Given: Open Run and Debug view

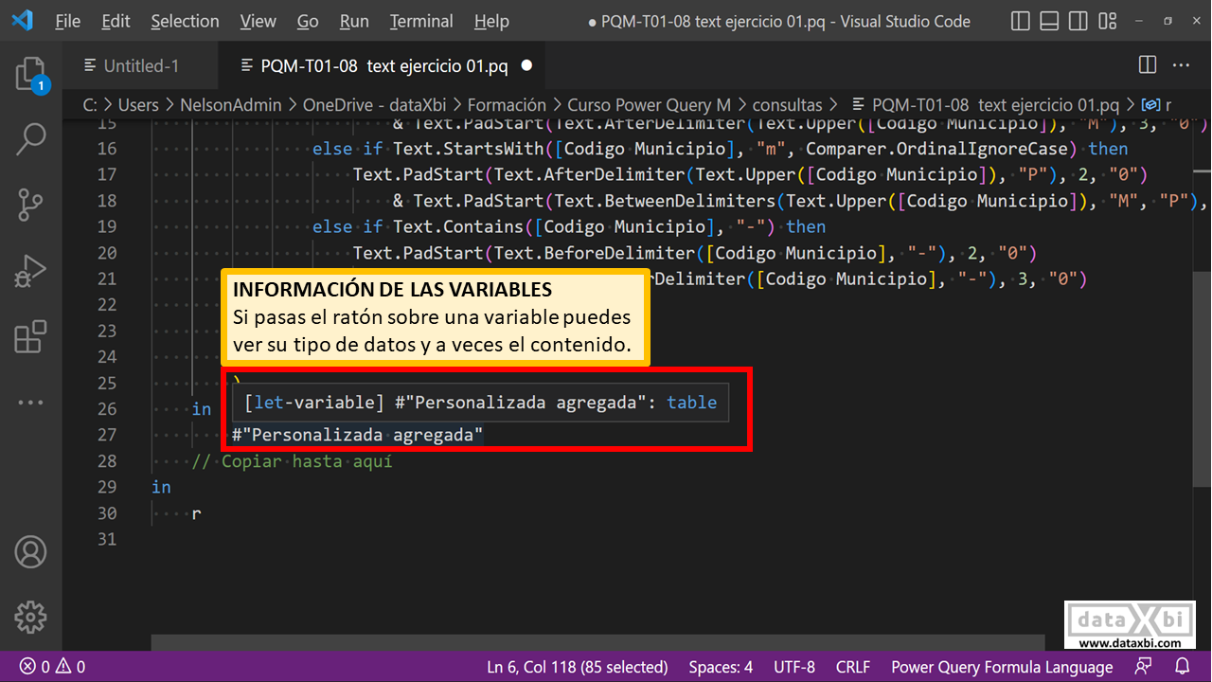Looking at the screenshot, I should coord(30,271).
